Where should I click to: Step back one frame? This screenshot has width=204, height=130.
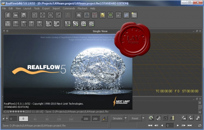(x=156, y=126)
